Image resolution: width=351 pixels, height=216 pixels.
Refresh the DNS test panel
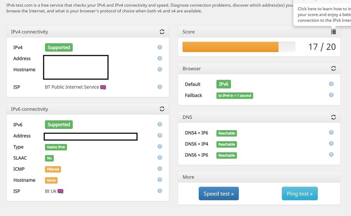pos(333,117)
